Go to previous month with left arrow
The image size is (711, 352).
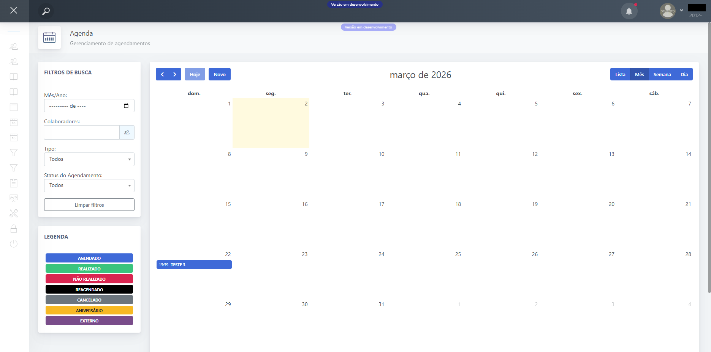click(162, 74)
